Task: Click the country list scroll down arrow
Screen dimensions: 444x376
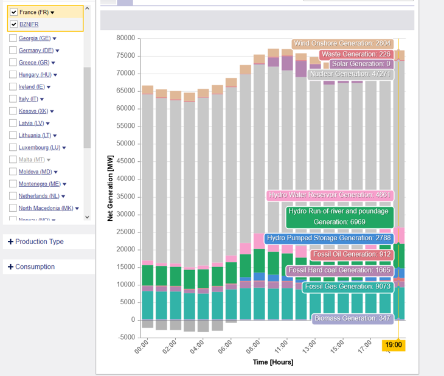Action: 87,217
